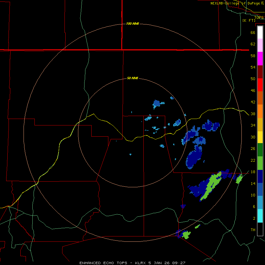Pick the magenta legend color band
The height and width of the screenshot is (265, 265).
tap(260, 59)
